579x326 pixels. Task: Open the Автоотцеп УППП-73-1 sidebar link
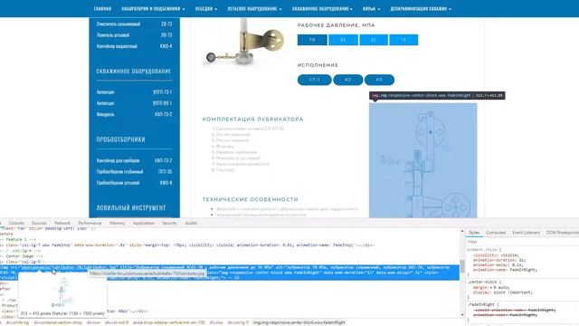click(135, 92)
